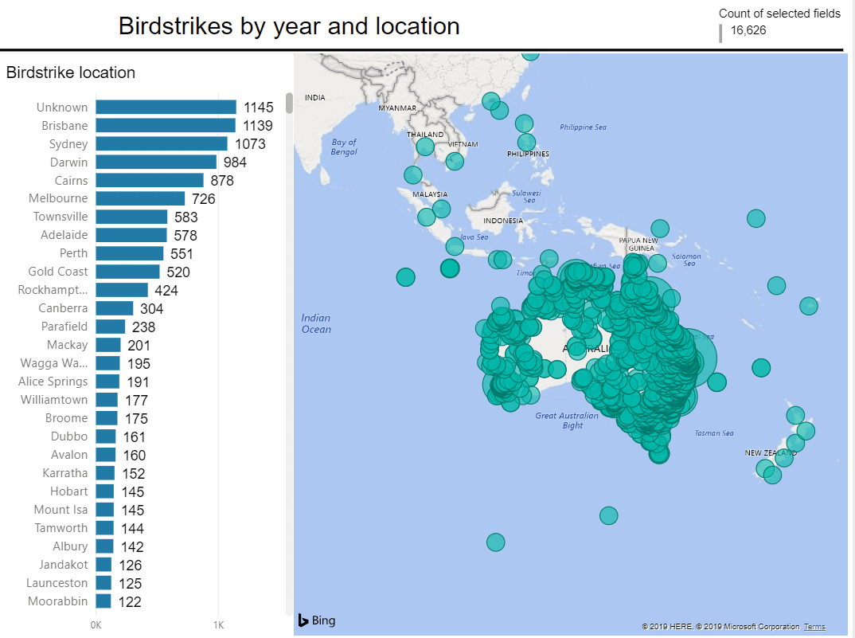
Task: Select the Darwin bar in the chart
Action: [x=156, y=162]
